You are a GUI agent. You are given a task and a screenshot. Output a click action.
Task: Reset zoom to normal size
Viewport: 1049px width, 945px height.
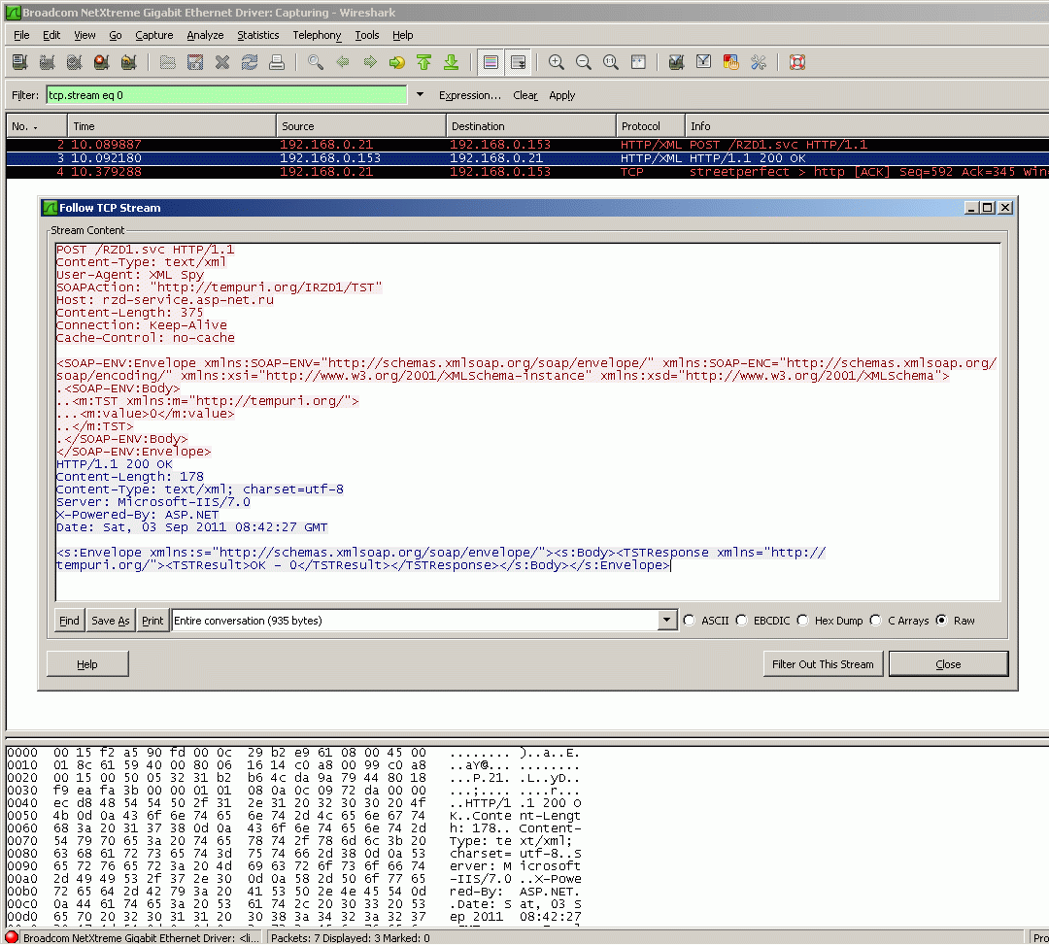[x=611, y=62]
